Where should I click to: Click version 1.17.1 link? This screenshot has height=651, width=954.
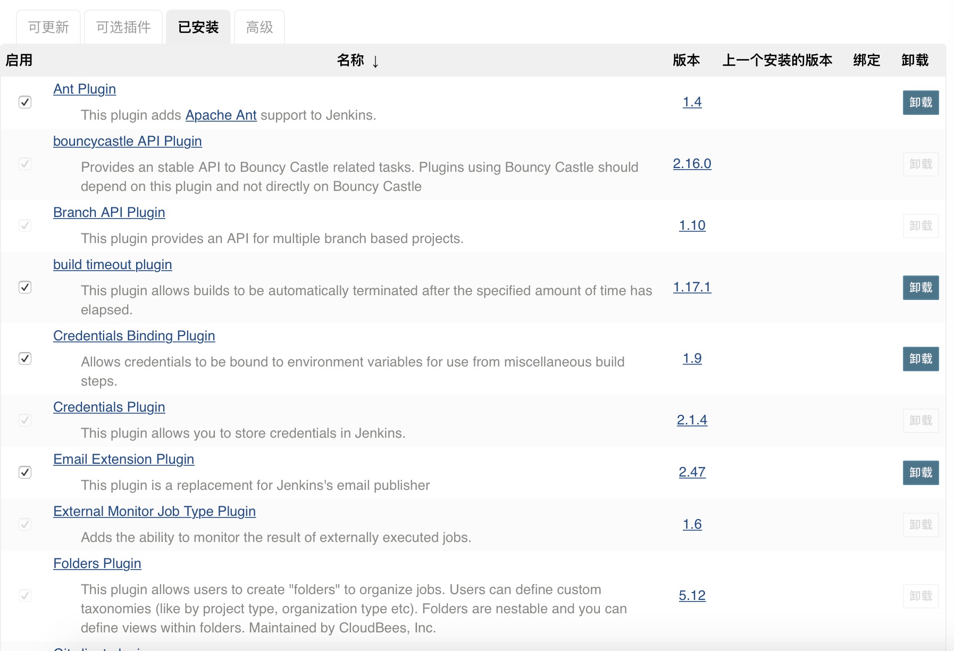[692, 287]
